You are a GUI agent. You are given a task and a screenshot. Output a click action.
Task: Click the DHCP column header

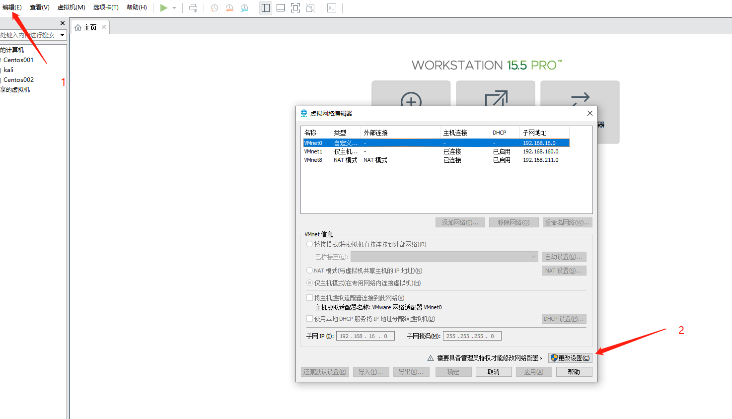(505, 133)
